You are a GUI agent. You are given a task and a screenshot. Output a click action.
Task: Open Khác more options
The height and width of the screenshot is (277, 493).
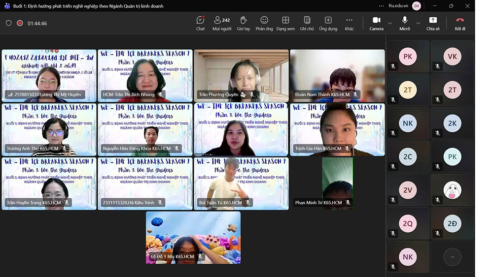(349, 24)
